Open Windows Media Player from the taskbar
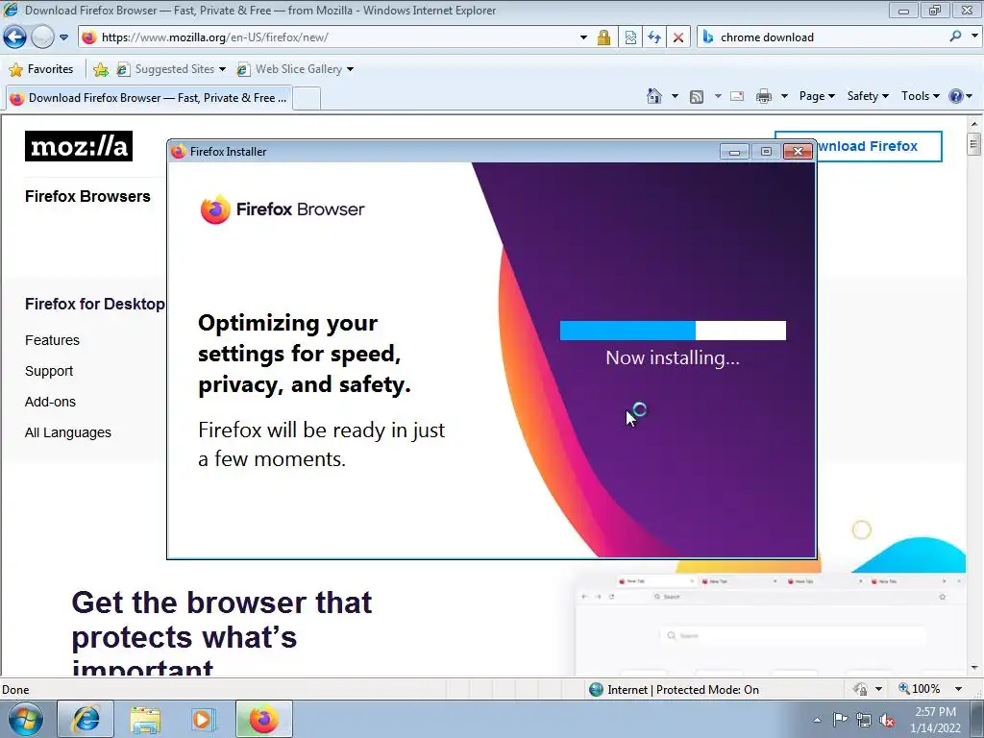This screenshot has width=984, height=738. click(203, 719)
